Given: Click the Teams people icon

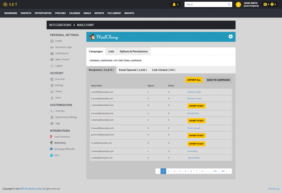Looking at the screenshot, I should (x=52, y=92).
